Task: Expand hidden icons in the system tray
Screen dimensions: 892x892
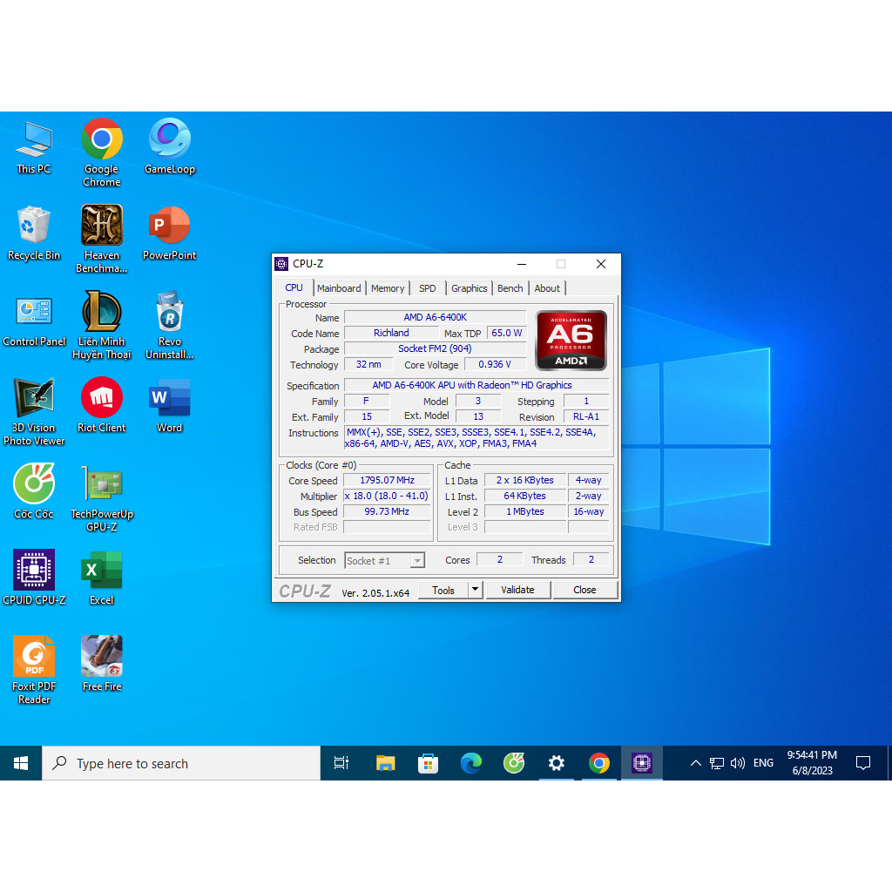Action: tap(695, 762)
